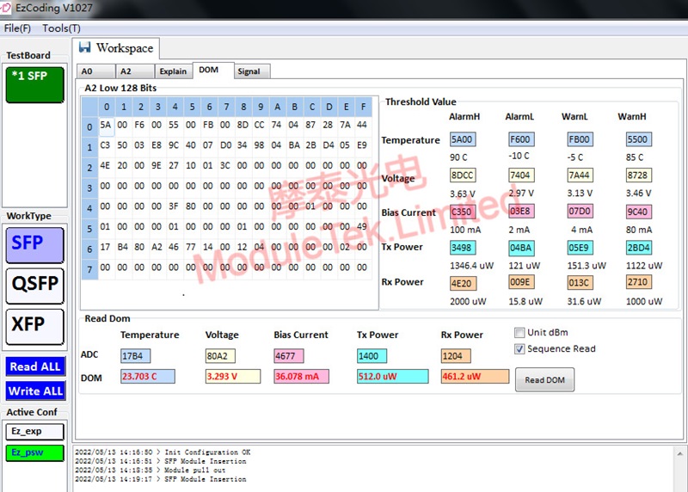The image size is (688, 492).
Task: Click log scrollbar up arrow
Action: 679,454
